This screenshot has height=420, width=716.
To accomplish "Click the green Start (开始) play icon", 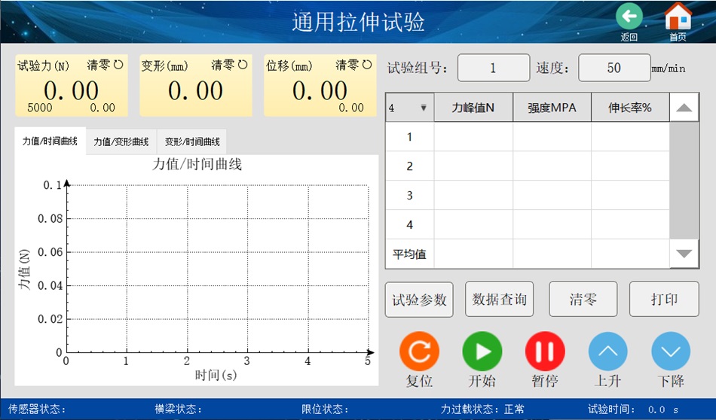I will 482,351.
